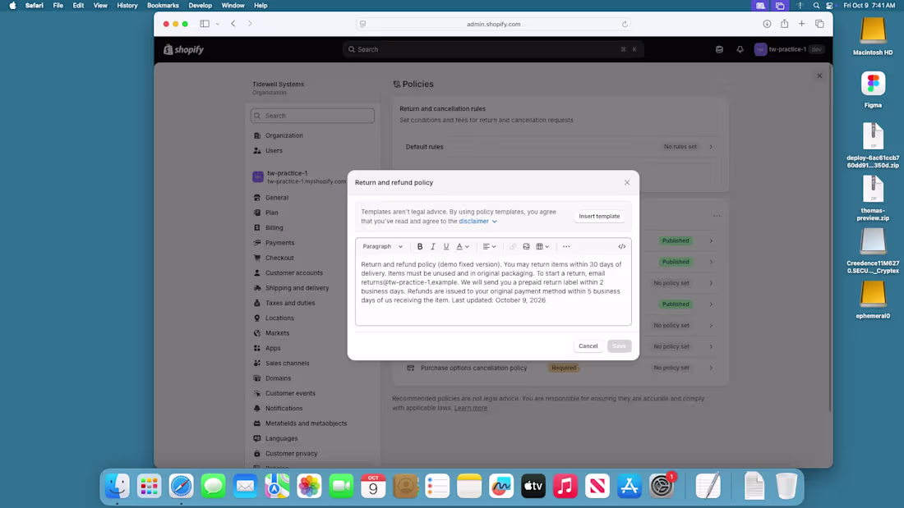Open a new Safari tab

[801, 24]
